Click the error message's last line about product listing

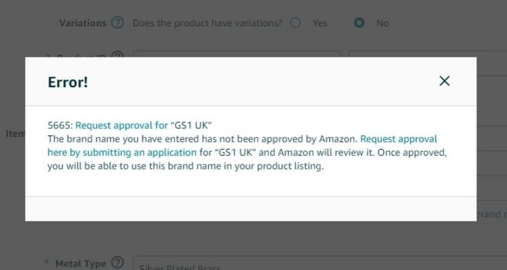(x=186, y=167)
